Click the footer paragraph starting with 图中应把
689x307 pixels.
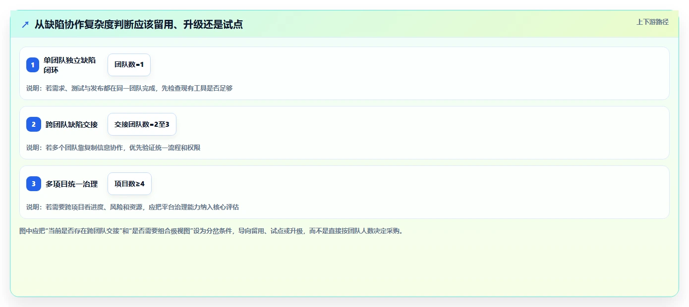click(213, 231)
